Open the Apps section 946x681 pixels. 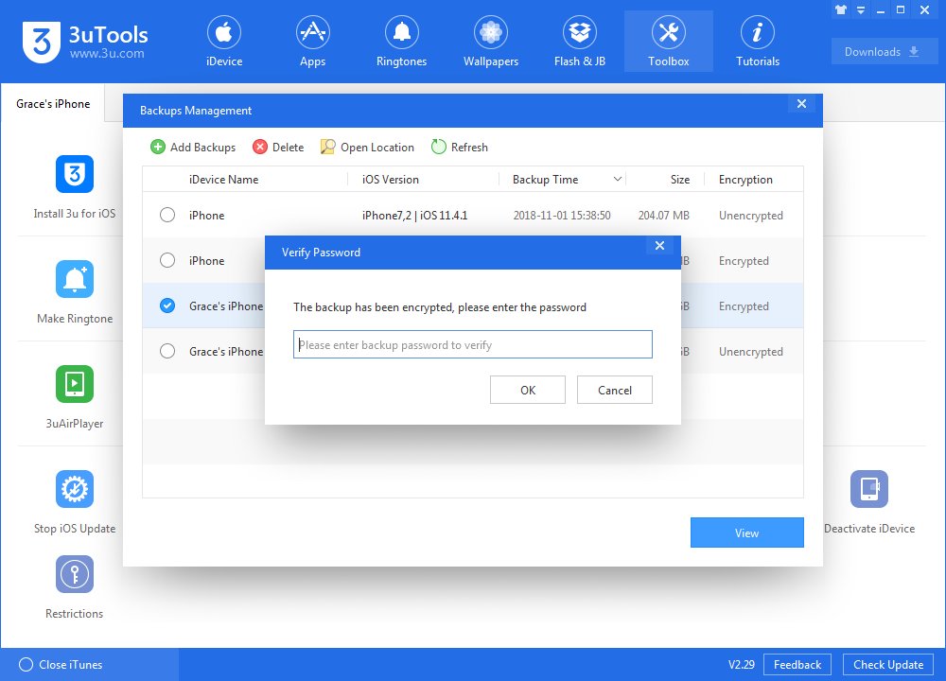tap(312, 42)
